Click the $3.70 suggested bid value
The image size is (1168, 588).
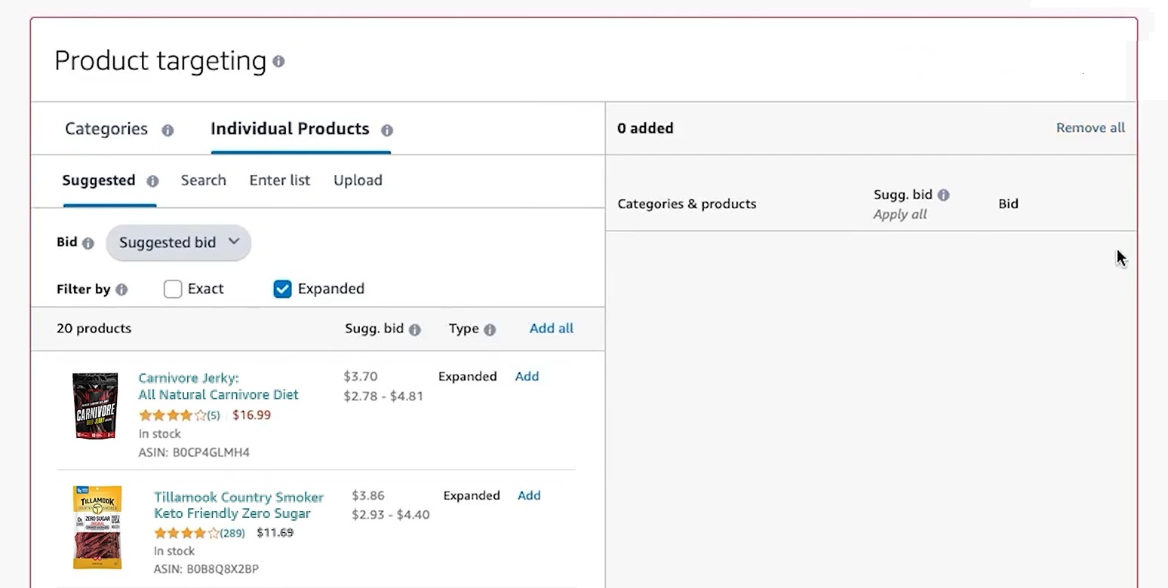pos(361,376)
